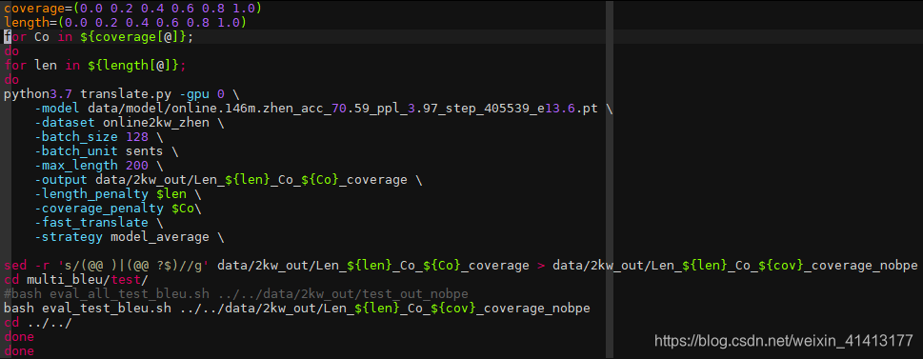Click '-batch_unit sents' option line
The image size is (923, 359).
107,151
